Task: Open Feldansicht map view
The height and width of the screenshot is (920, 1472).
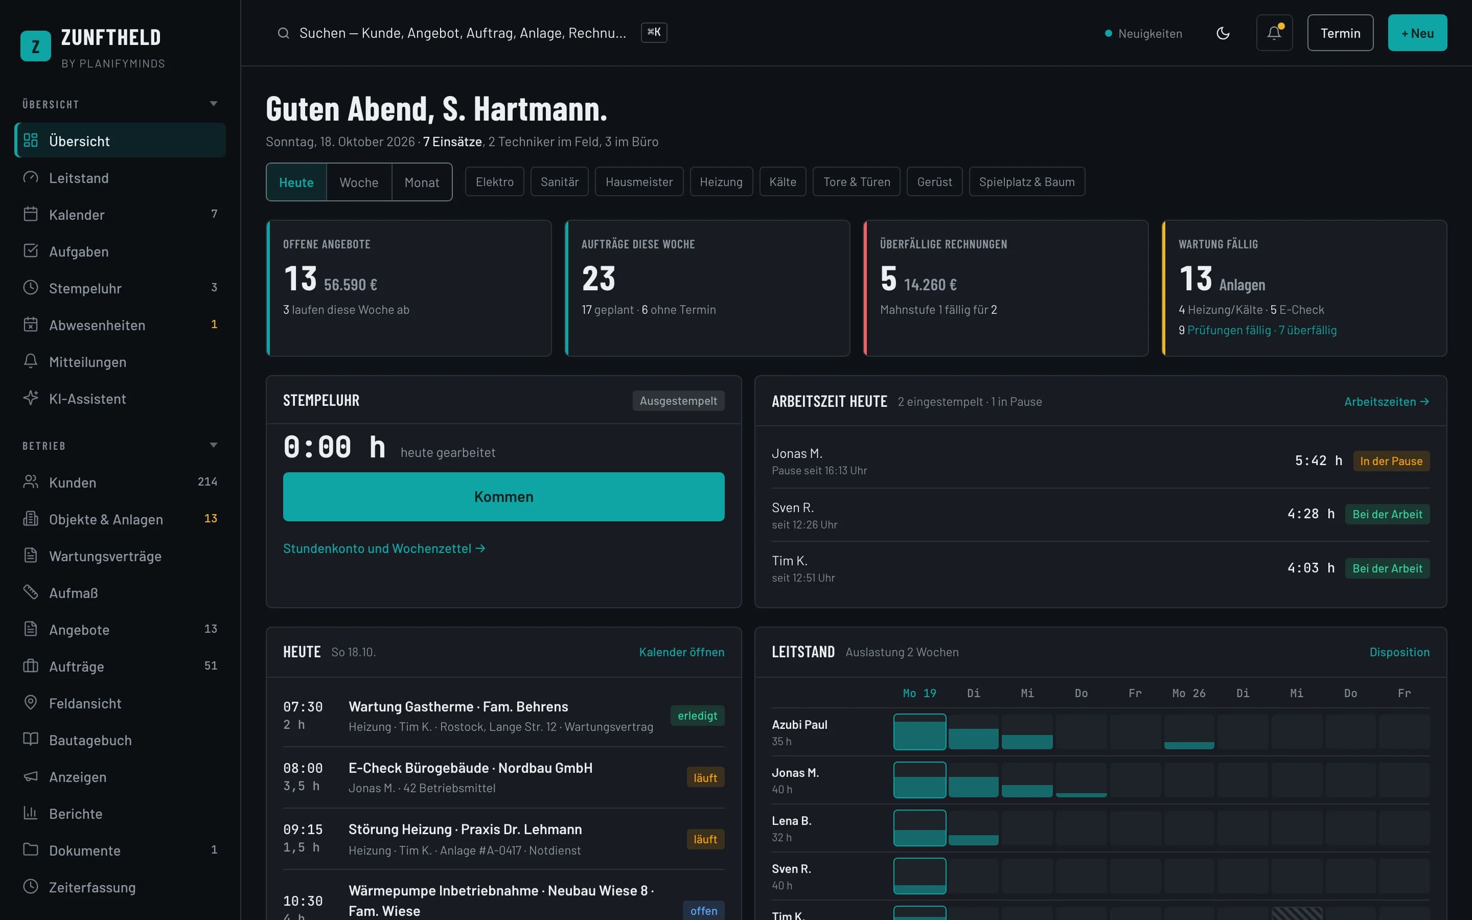Action: (120, 703)
